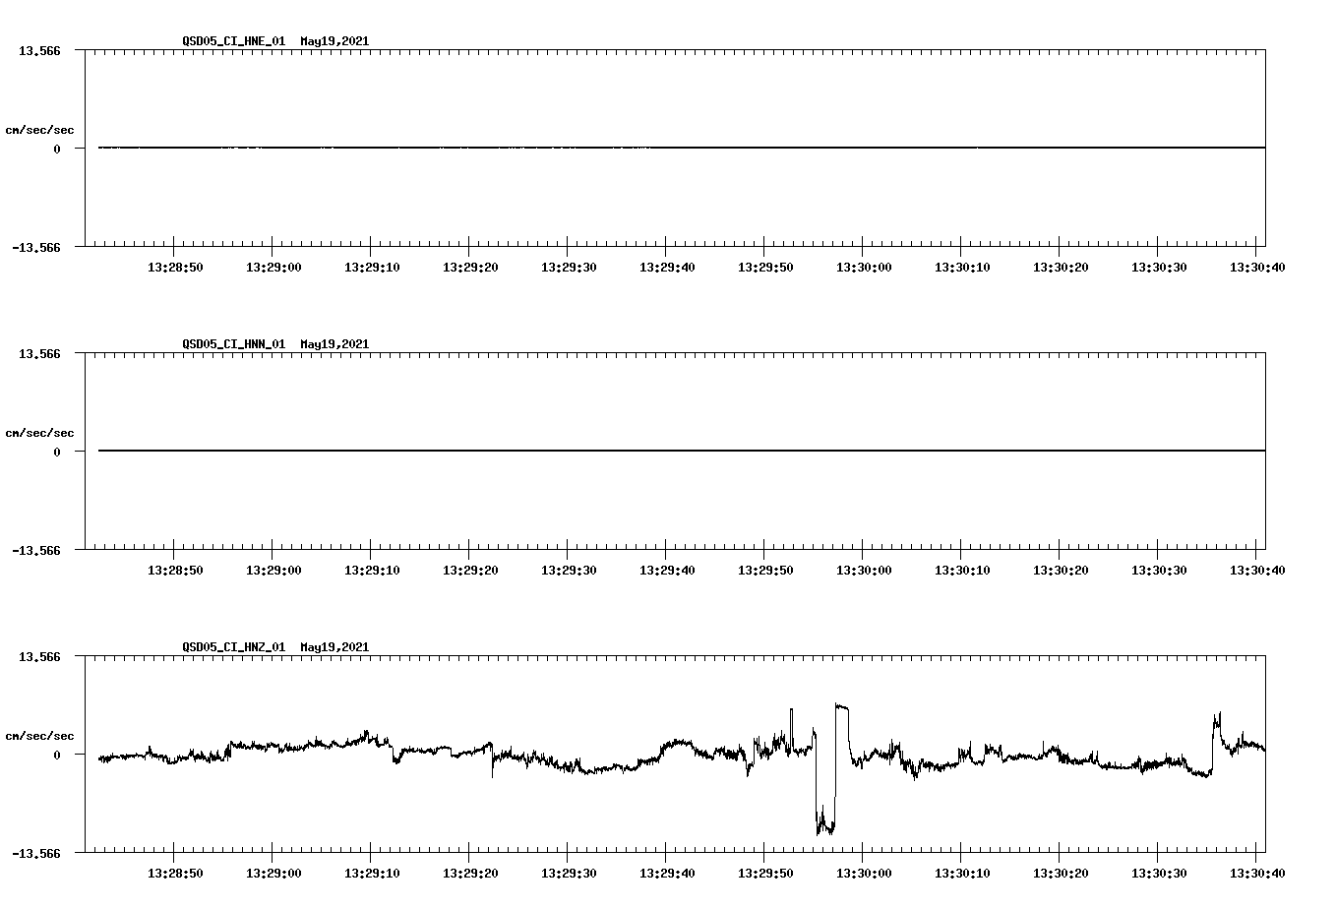Select the flat HNE waveform trace

[590, 148]
